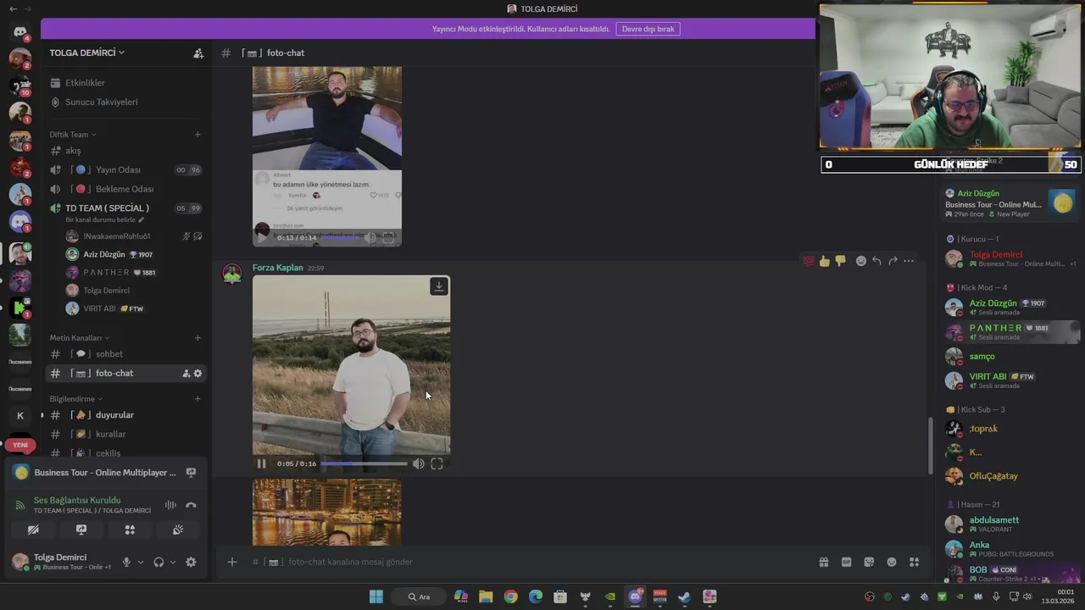The image size is (1085, 610).
Task: Seek in Forza Kaplan video progress bar
Action: pos(364,463)
